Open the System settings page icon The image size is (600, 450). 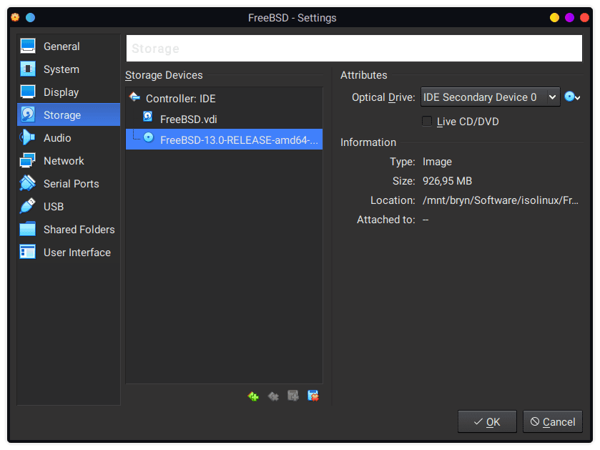coord(28,69)
